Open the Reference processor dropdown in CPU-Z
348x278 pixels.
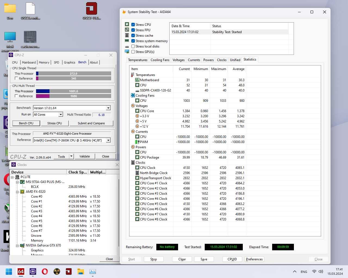[x=108, y=140]
